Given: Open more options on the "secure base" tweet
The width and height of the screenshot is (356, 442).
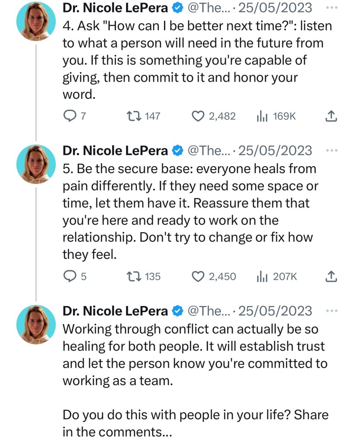Looking at the screenshot, I should click(331, 150).
